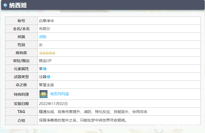Viewport: 205px width, 133px height.
Task: Click the 性别 row label
Action: (21, 45)
